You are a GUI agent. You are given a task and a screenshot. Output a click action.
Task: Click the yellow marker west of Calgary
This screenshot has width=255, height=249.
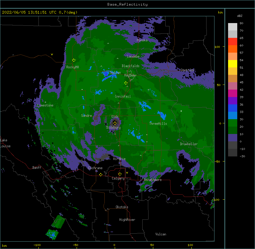click(x=101, y=174)
